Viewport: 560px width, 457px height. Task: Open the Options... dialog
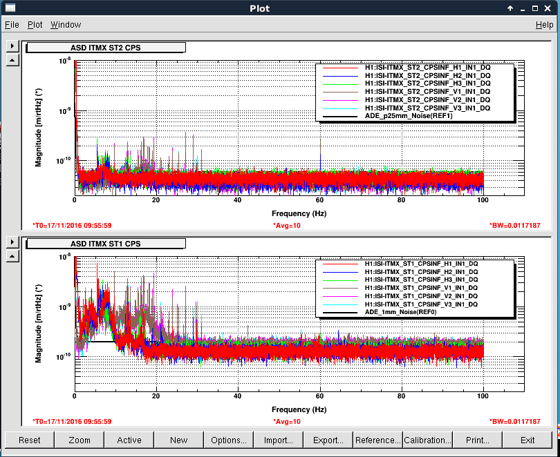[x=229, y=440]
